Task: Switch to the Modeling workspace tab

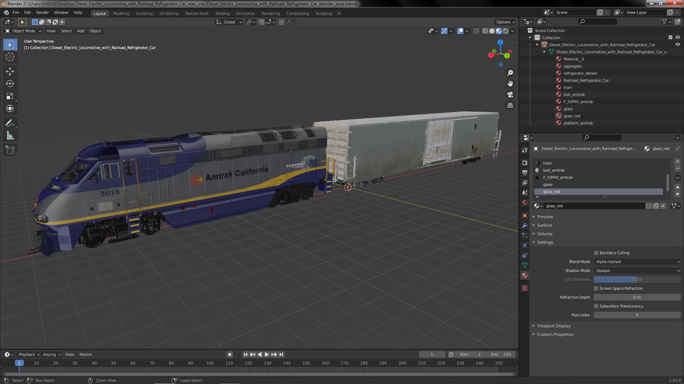Action: (x=121, y=14)
